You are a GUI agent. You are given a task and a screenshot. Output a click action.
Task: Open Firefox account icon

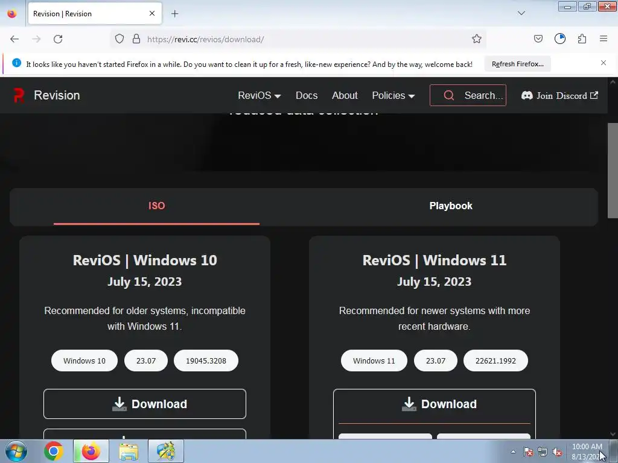(x=560, y=39)
